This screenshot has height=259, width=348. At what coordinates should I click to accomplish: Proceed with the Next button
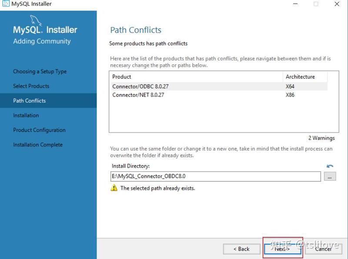click(282, 249)
